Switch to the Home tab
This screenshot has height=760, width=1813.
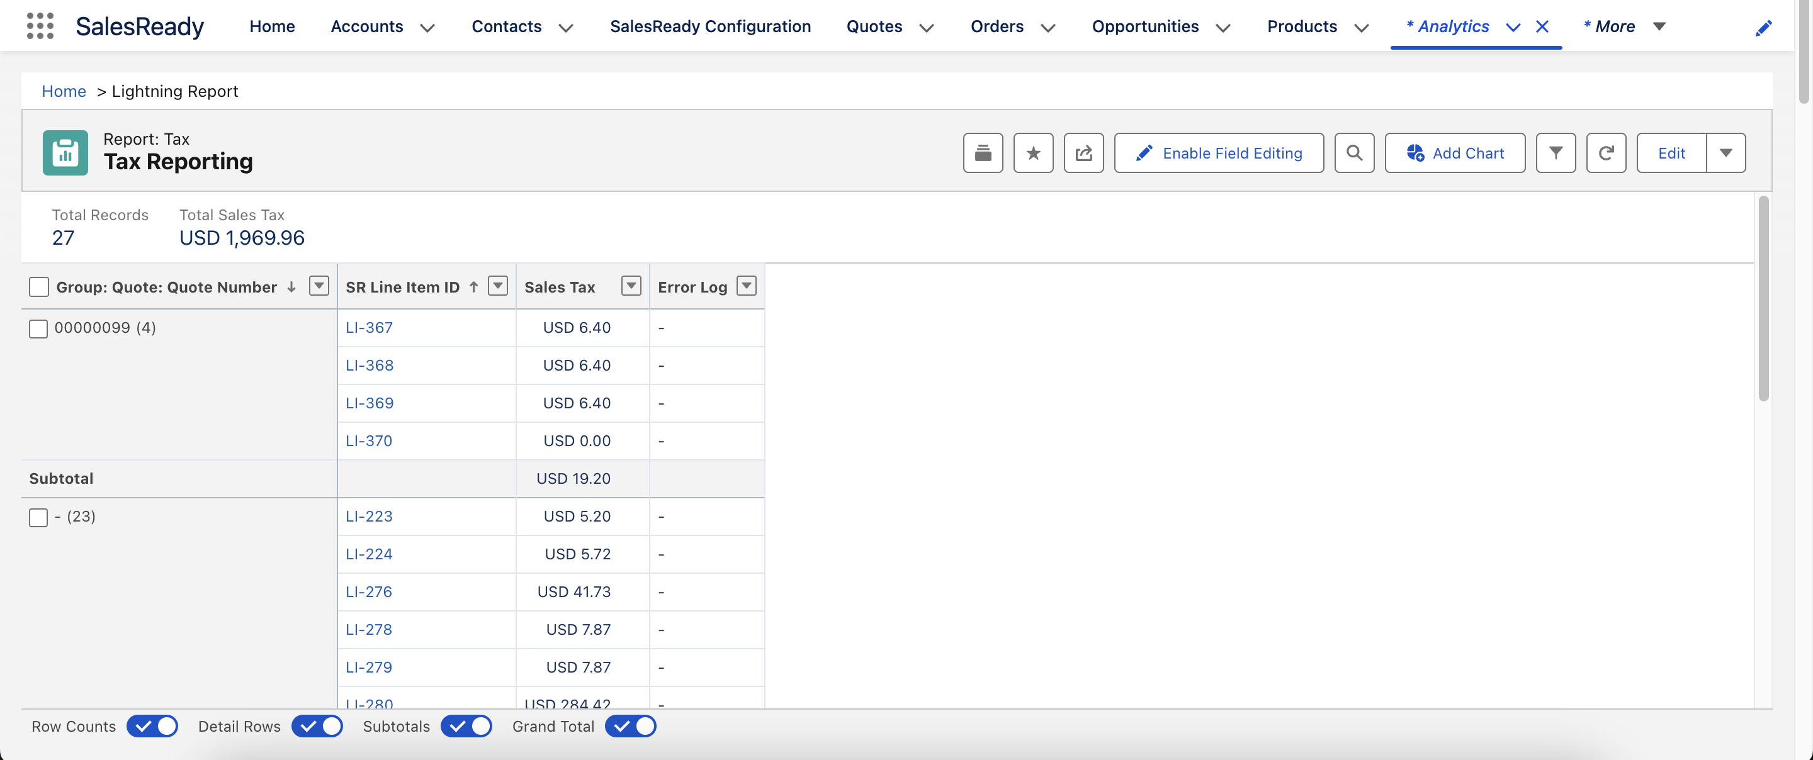[x=272, y=27]
